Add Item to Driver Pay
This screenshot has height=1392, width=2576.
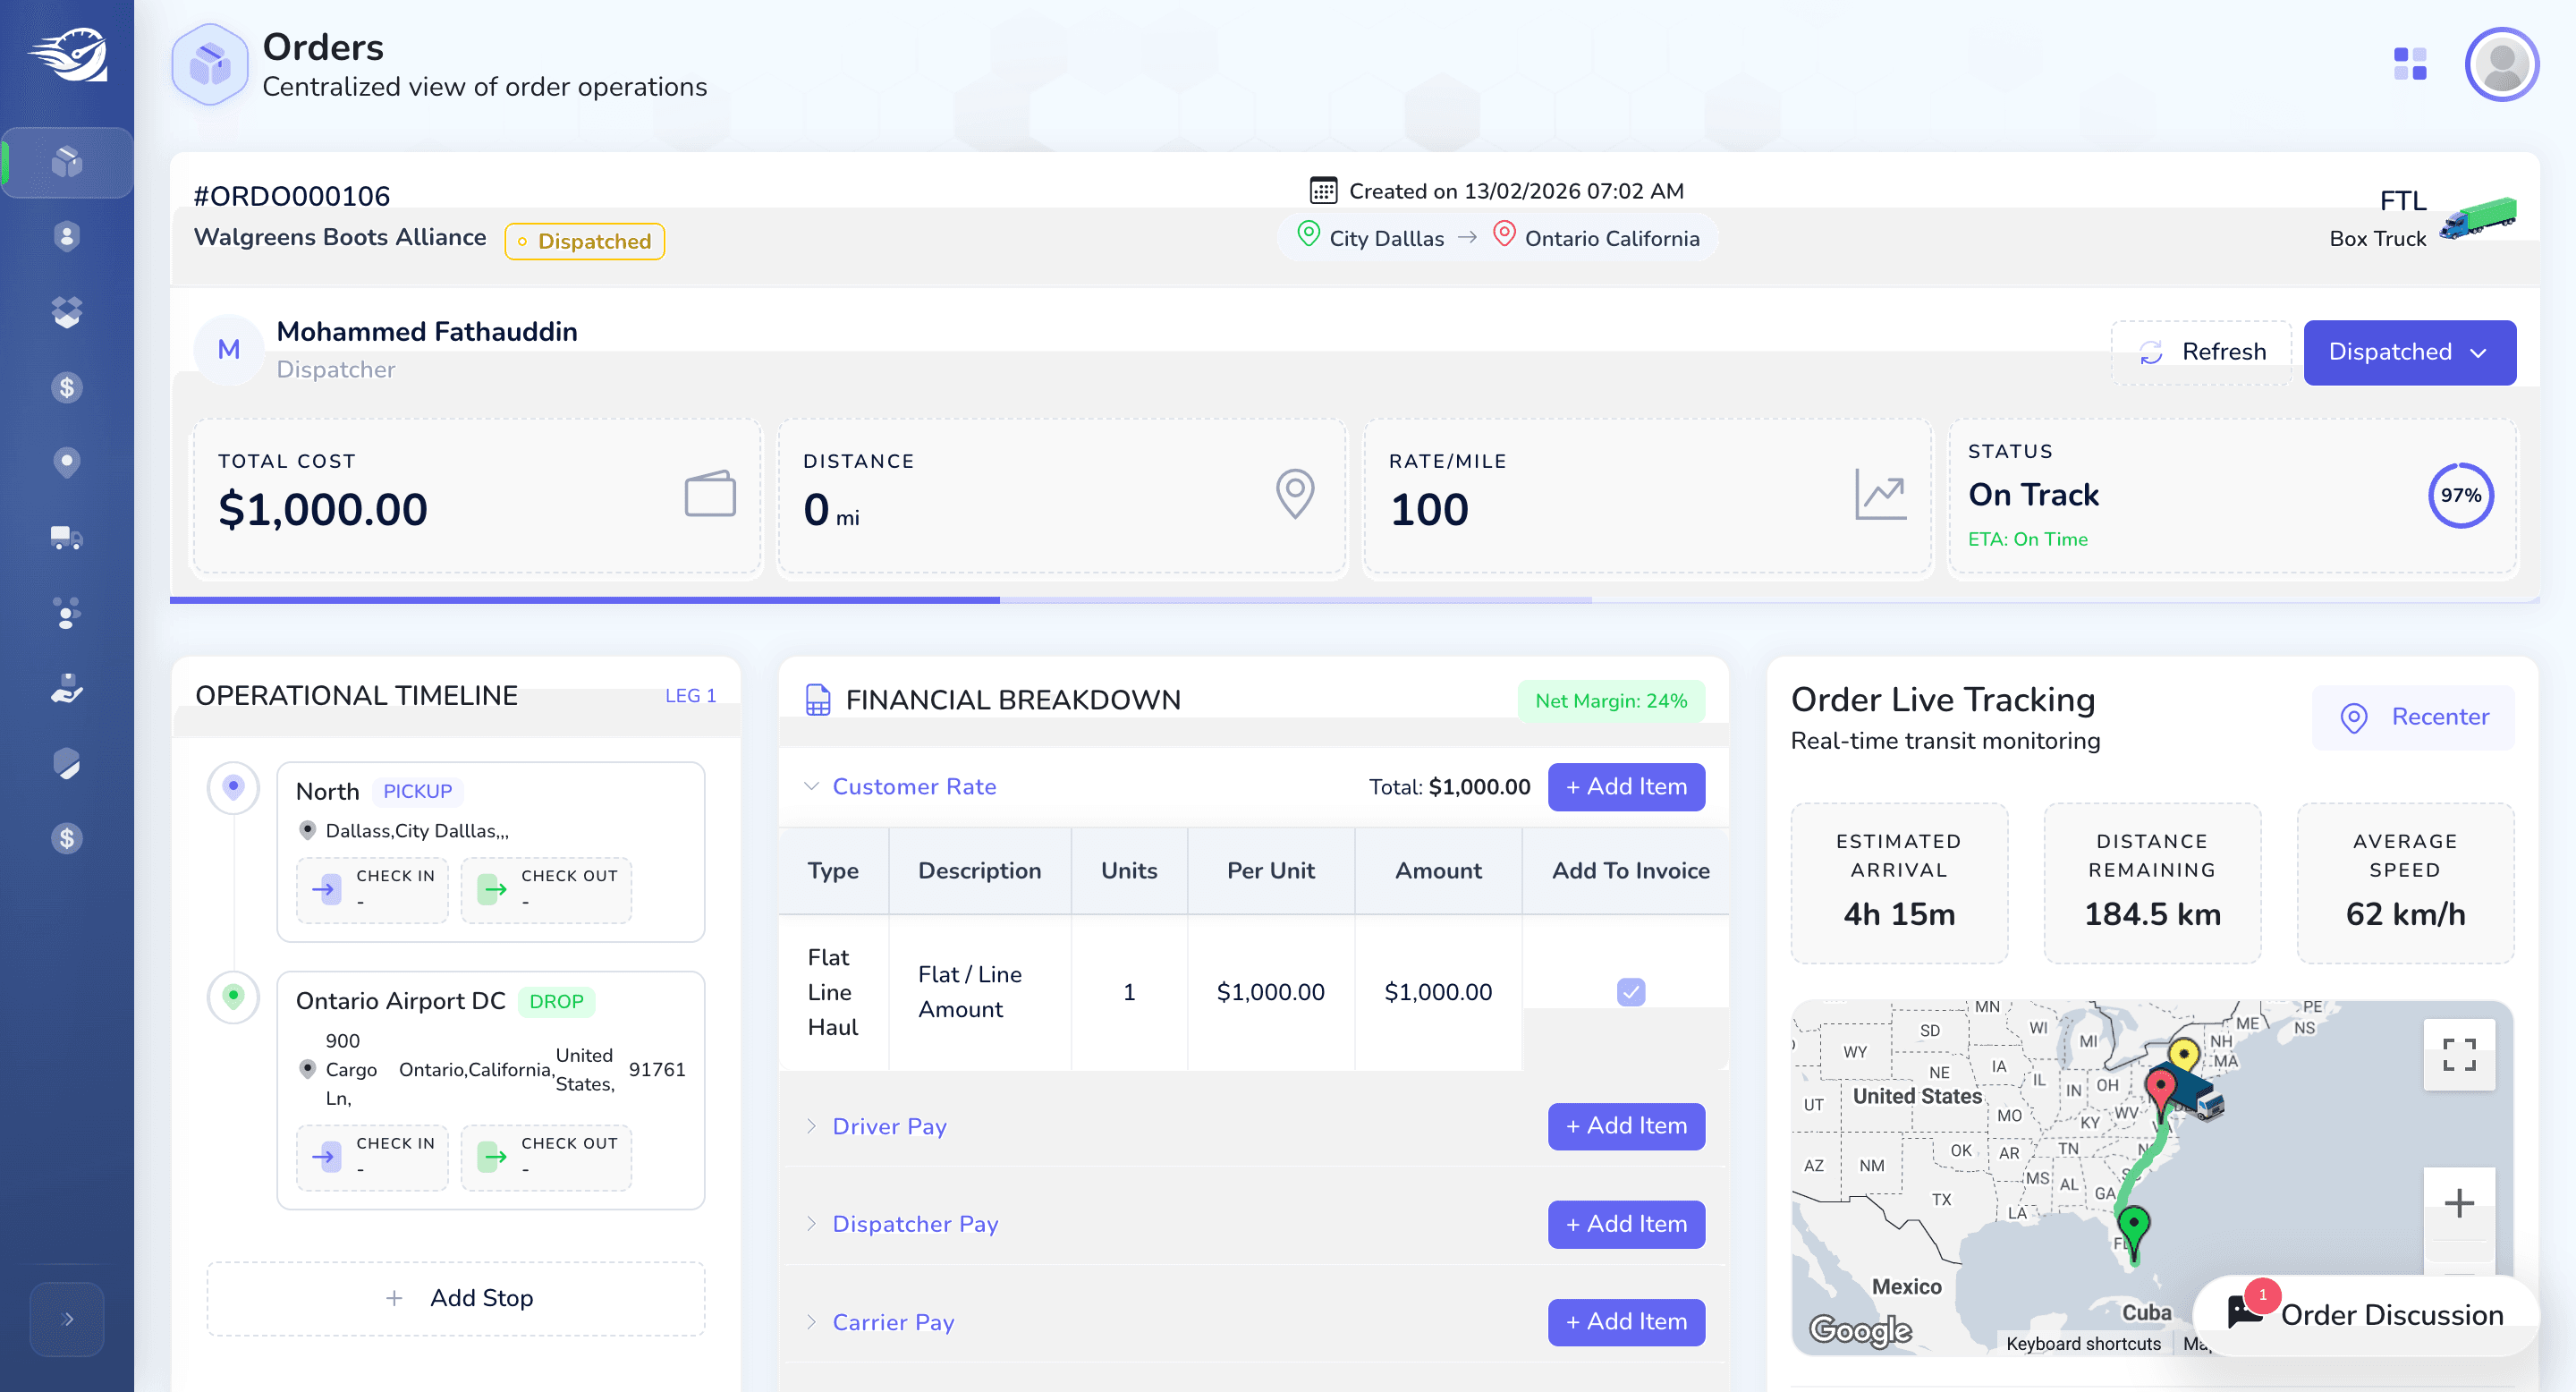coord(1626,1126)
